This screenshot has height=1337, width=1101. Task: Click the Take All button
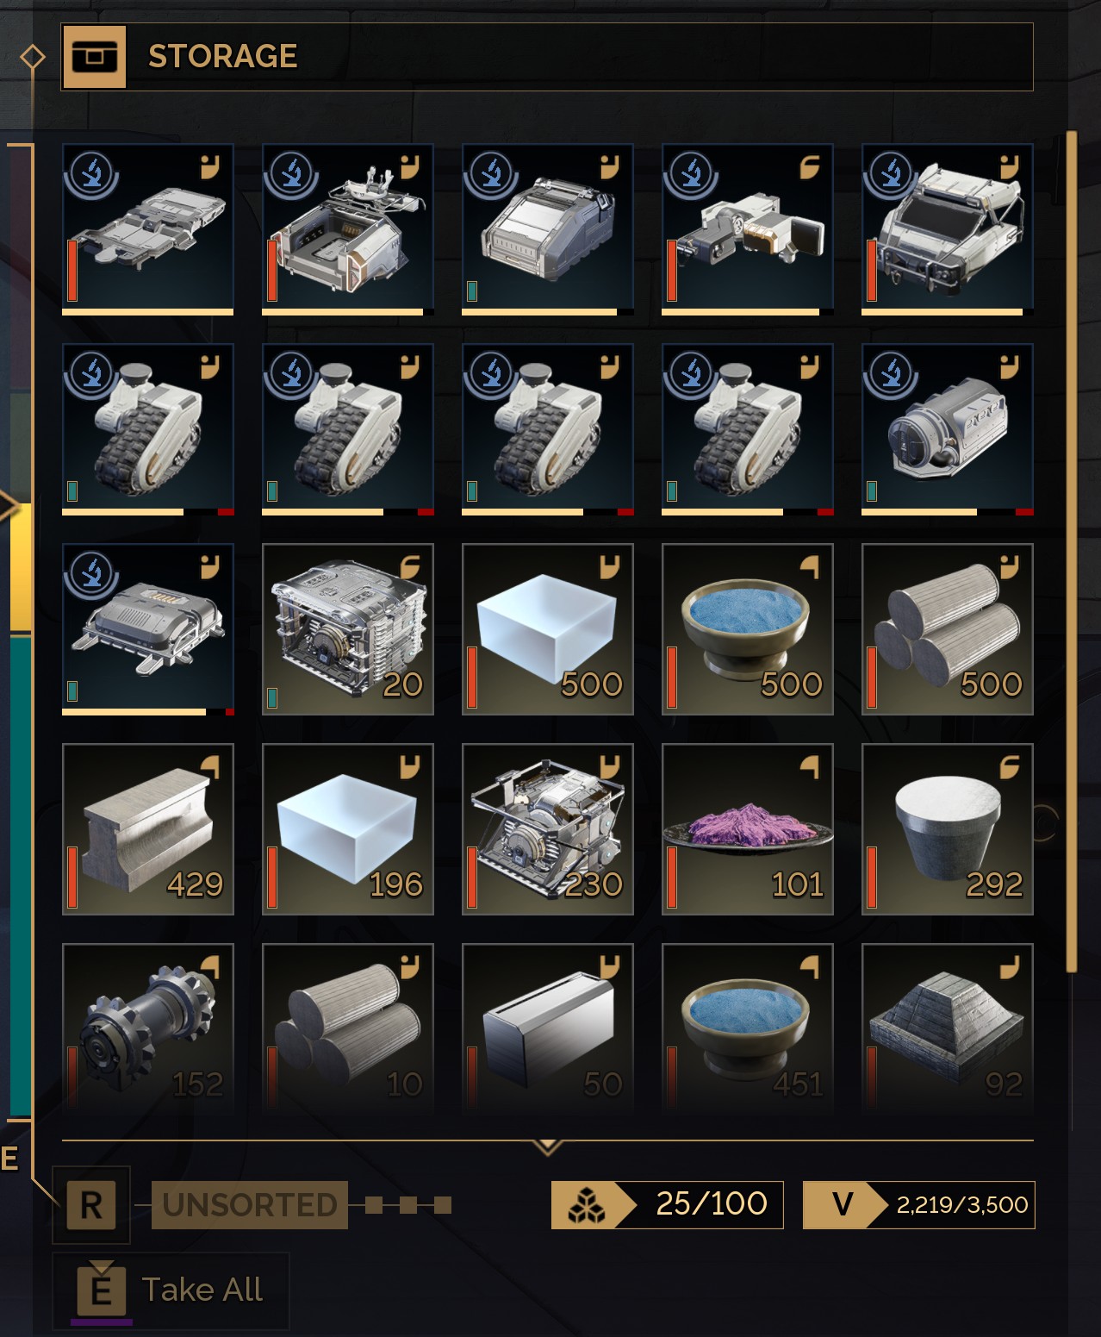pyautogui.click(x=171, y=1291)
